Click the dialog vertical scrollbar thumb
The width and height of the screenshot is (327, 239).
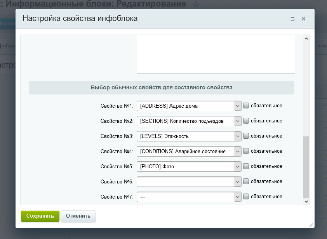click(306, 167)
